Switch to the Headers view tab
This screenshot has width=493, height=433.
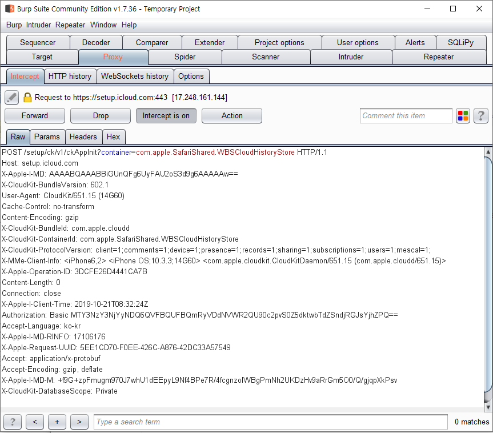pyautogui.click(x=83, y=137)
